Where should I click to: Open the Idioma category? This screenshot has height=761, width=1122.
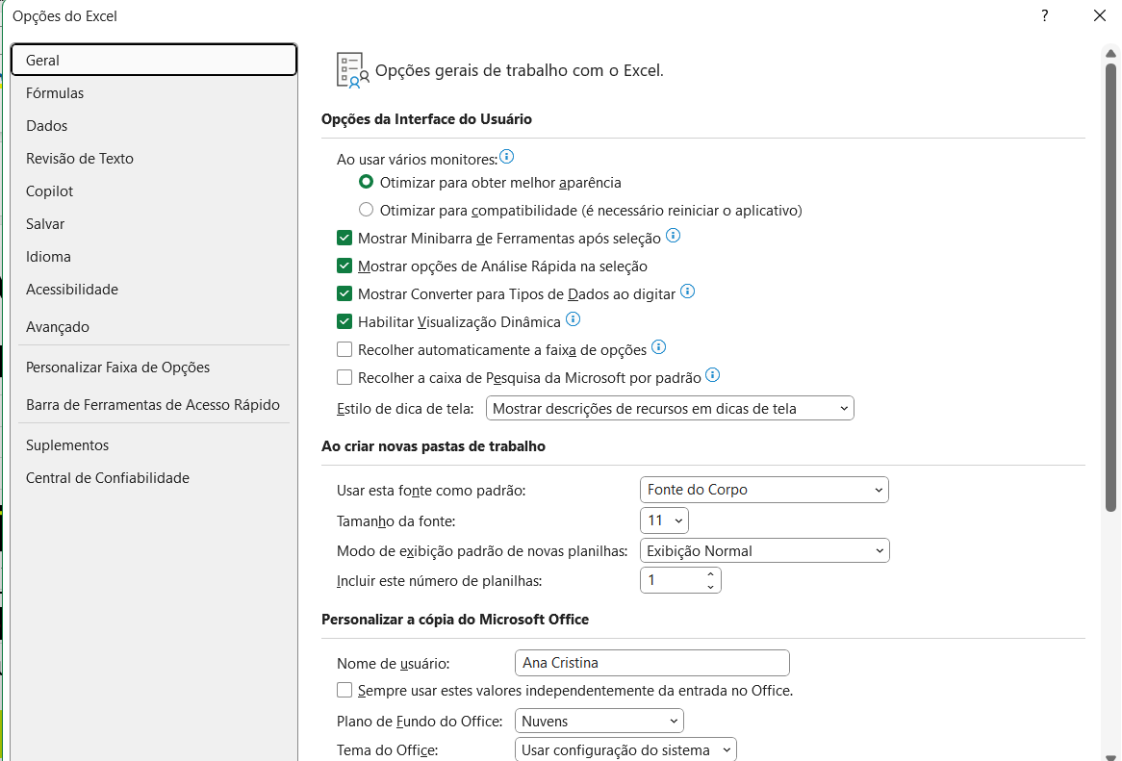[x=154, y=257]
